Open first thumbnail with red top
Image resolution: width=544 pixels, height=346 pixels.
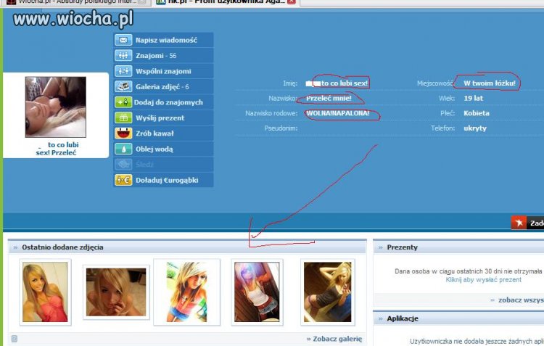click(x=45, y=292)
